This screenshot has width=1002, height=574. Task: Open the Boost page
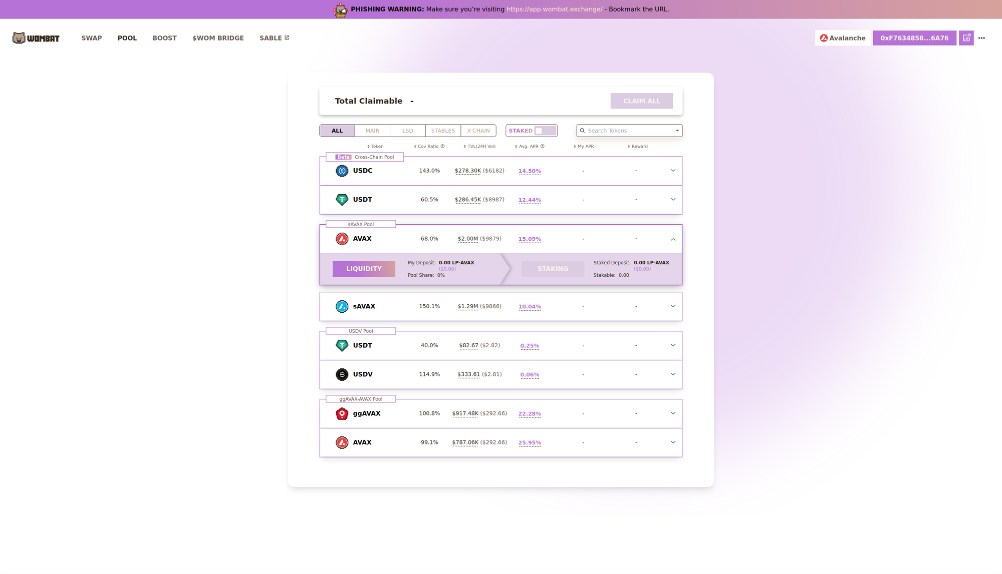(164, 38)
